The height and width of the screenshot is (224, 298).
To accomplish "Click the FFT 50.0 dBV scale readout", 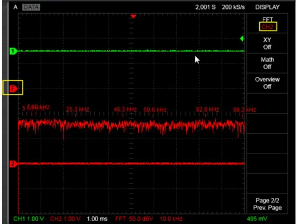I will pyautogui.click(x=134, y=219).
